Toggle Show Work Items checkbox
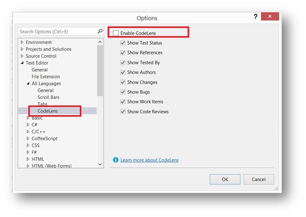 click(123, 102)
